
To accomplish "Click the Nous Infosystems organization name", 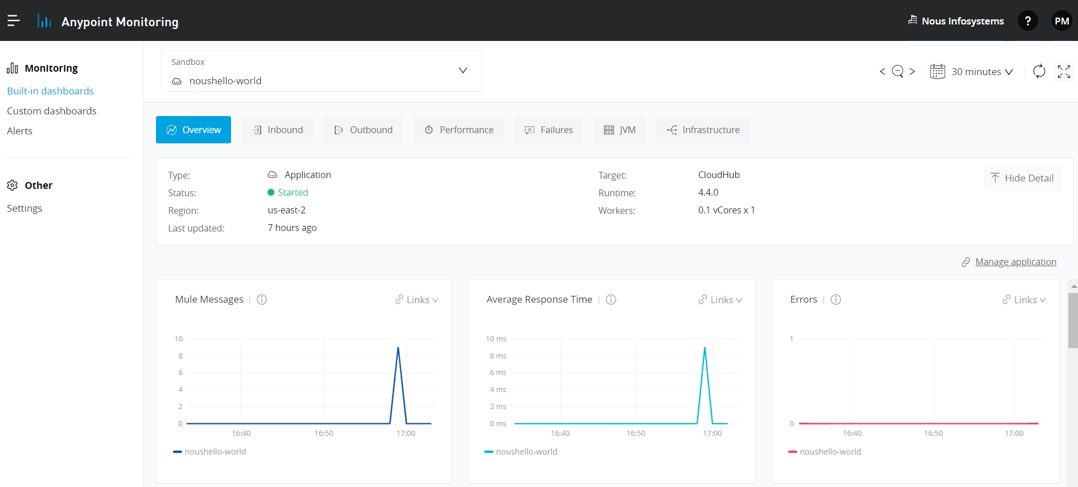I will pyautogui.click(x=962, y=21).
